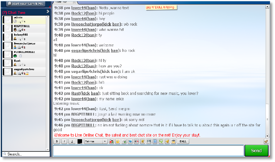
Task: Click chat scrollbar up arrow
Action: (267, 7)
